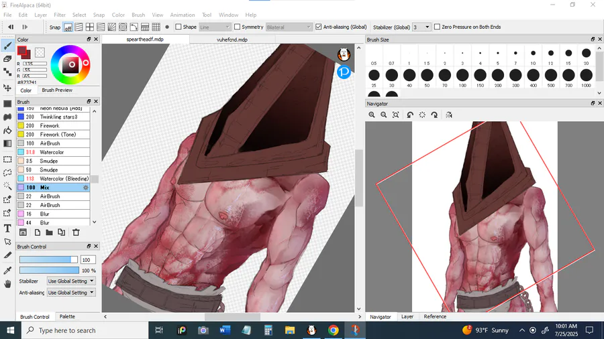This screenshot has width=604, height=339.
Task: Select brush size 100
Action: point(462,78)
